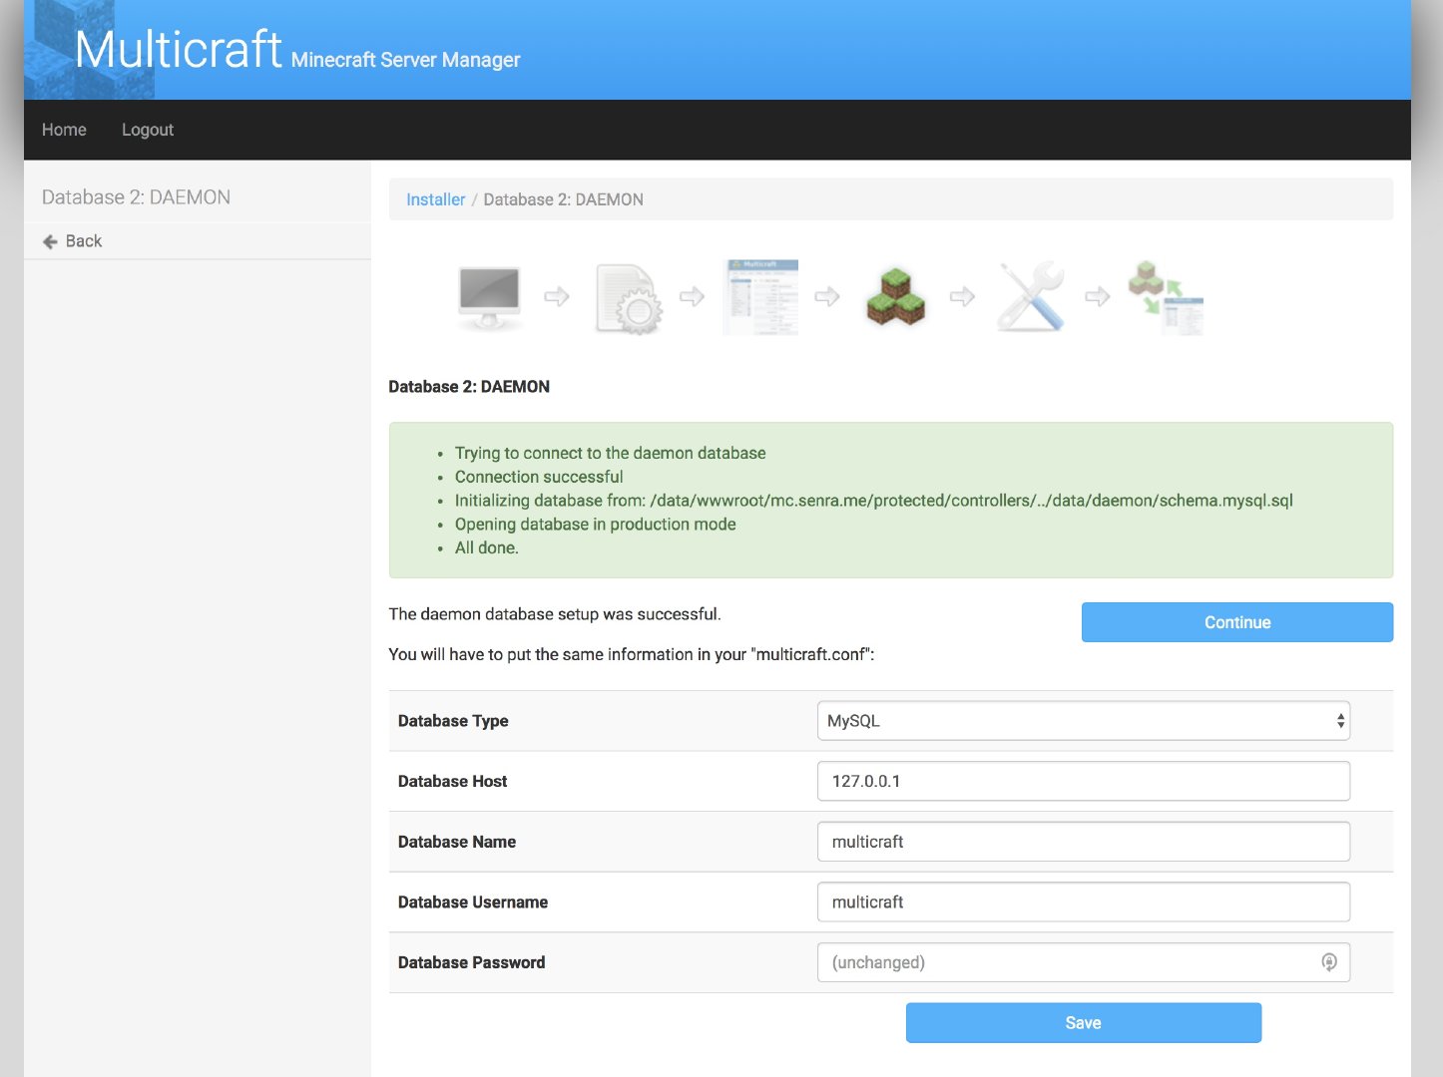This screenshot has width=1443, height=1077.
Task: Click the Back link in sidebar
Action: coord(84,241)
